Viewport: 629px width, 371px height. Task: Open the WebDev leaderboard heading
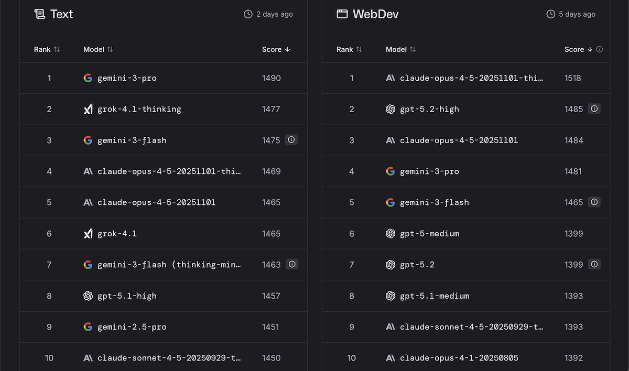pos(375,14)
